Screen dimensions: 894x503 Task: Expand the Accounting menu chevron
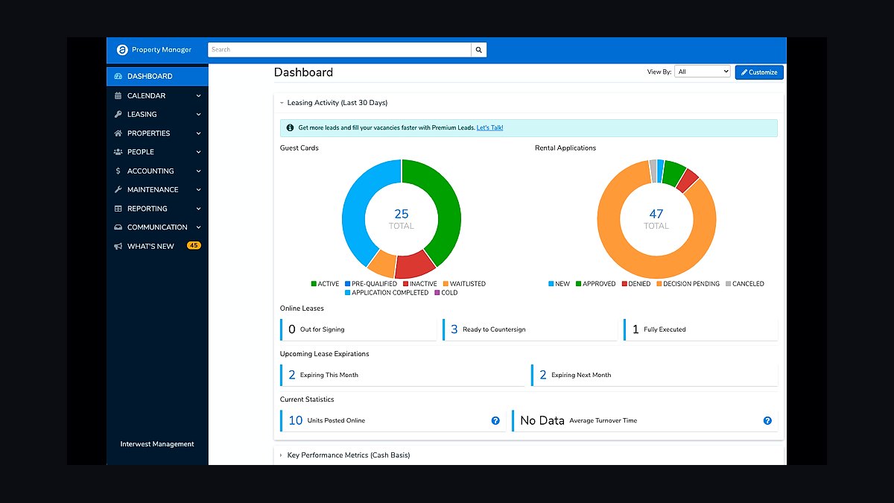click(x=198, y=171)
